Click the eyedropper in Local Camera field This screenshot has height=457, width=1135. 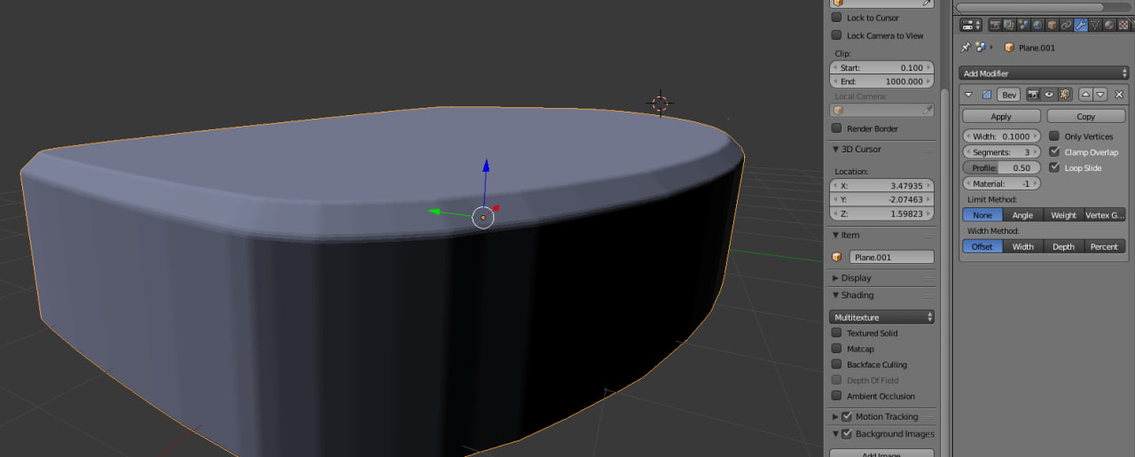(x=928, y=110)
